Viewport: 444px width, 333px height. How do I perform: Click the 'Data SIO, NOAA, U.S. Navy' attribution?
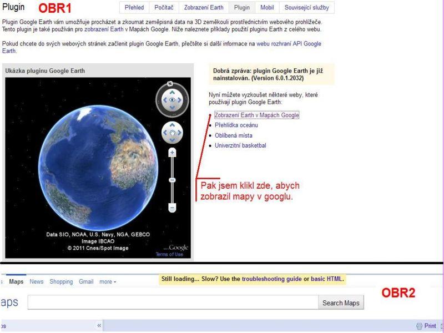(98, 234)
